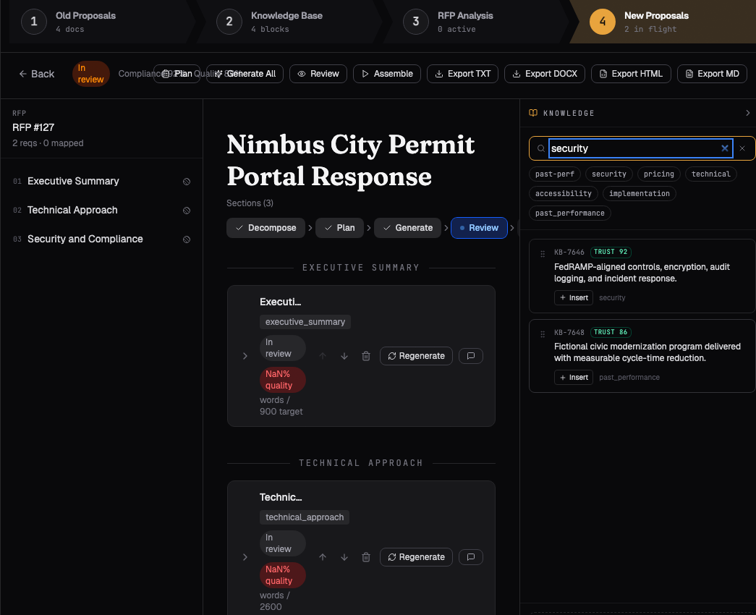Export proposal as DOCX
The image size is (756, 615).
click(x=545, y=74)
